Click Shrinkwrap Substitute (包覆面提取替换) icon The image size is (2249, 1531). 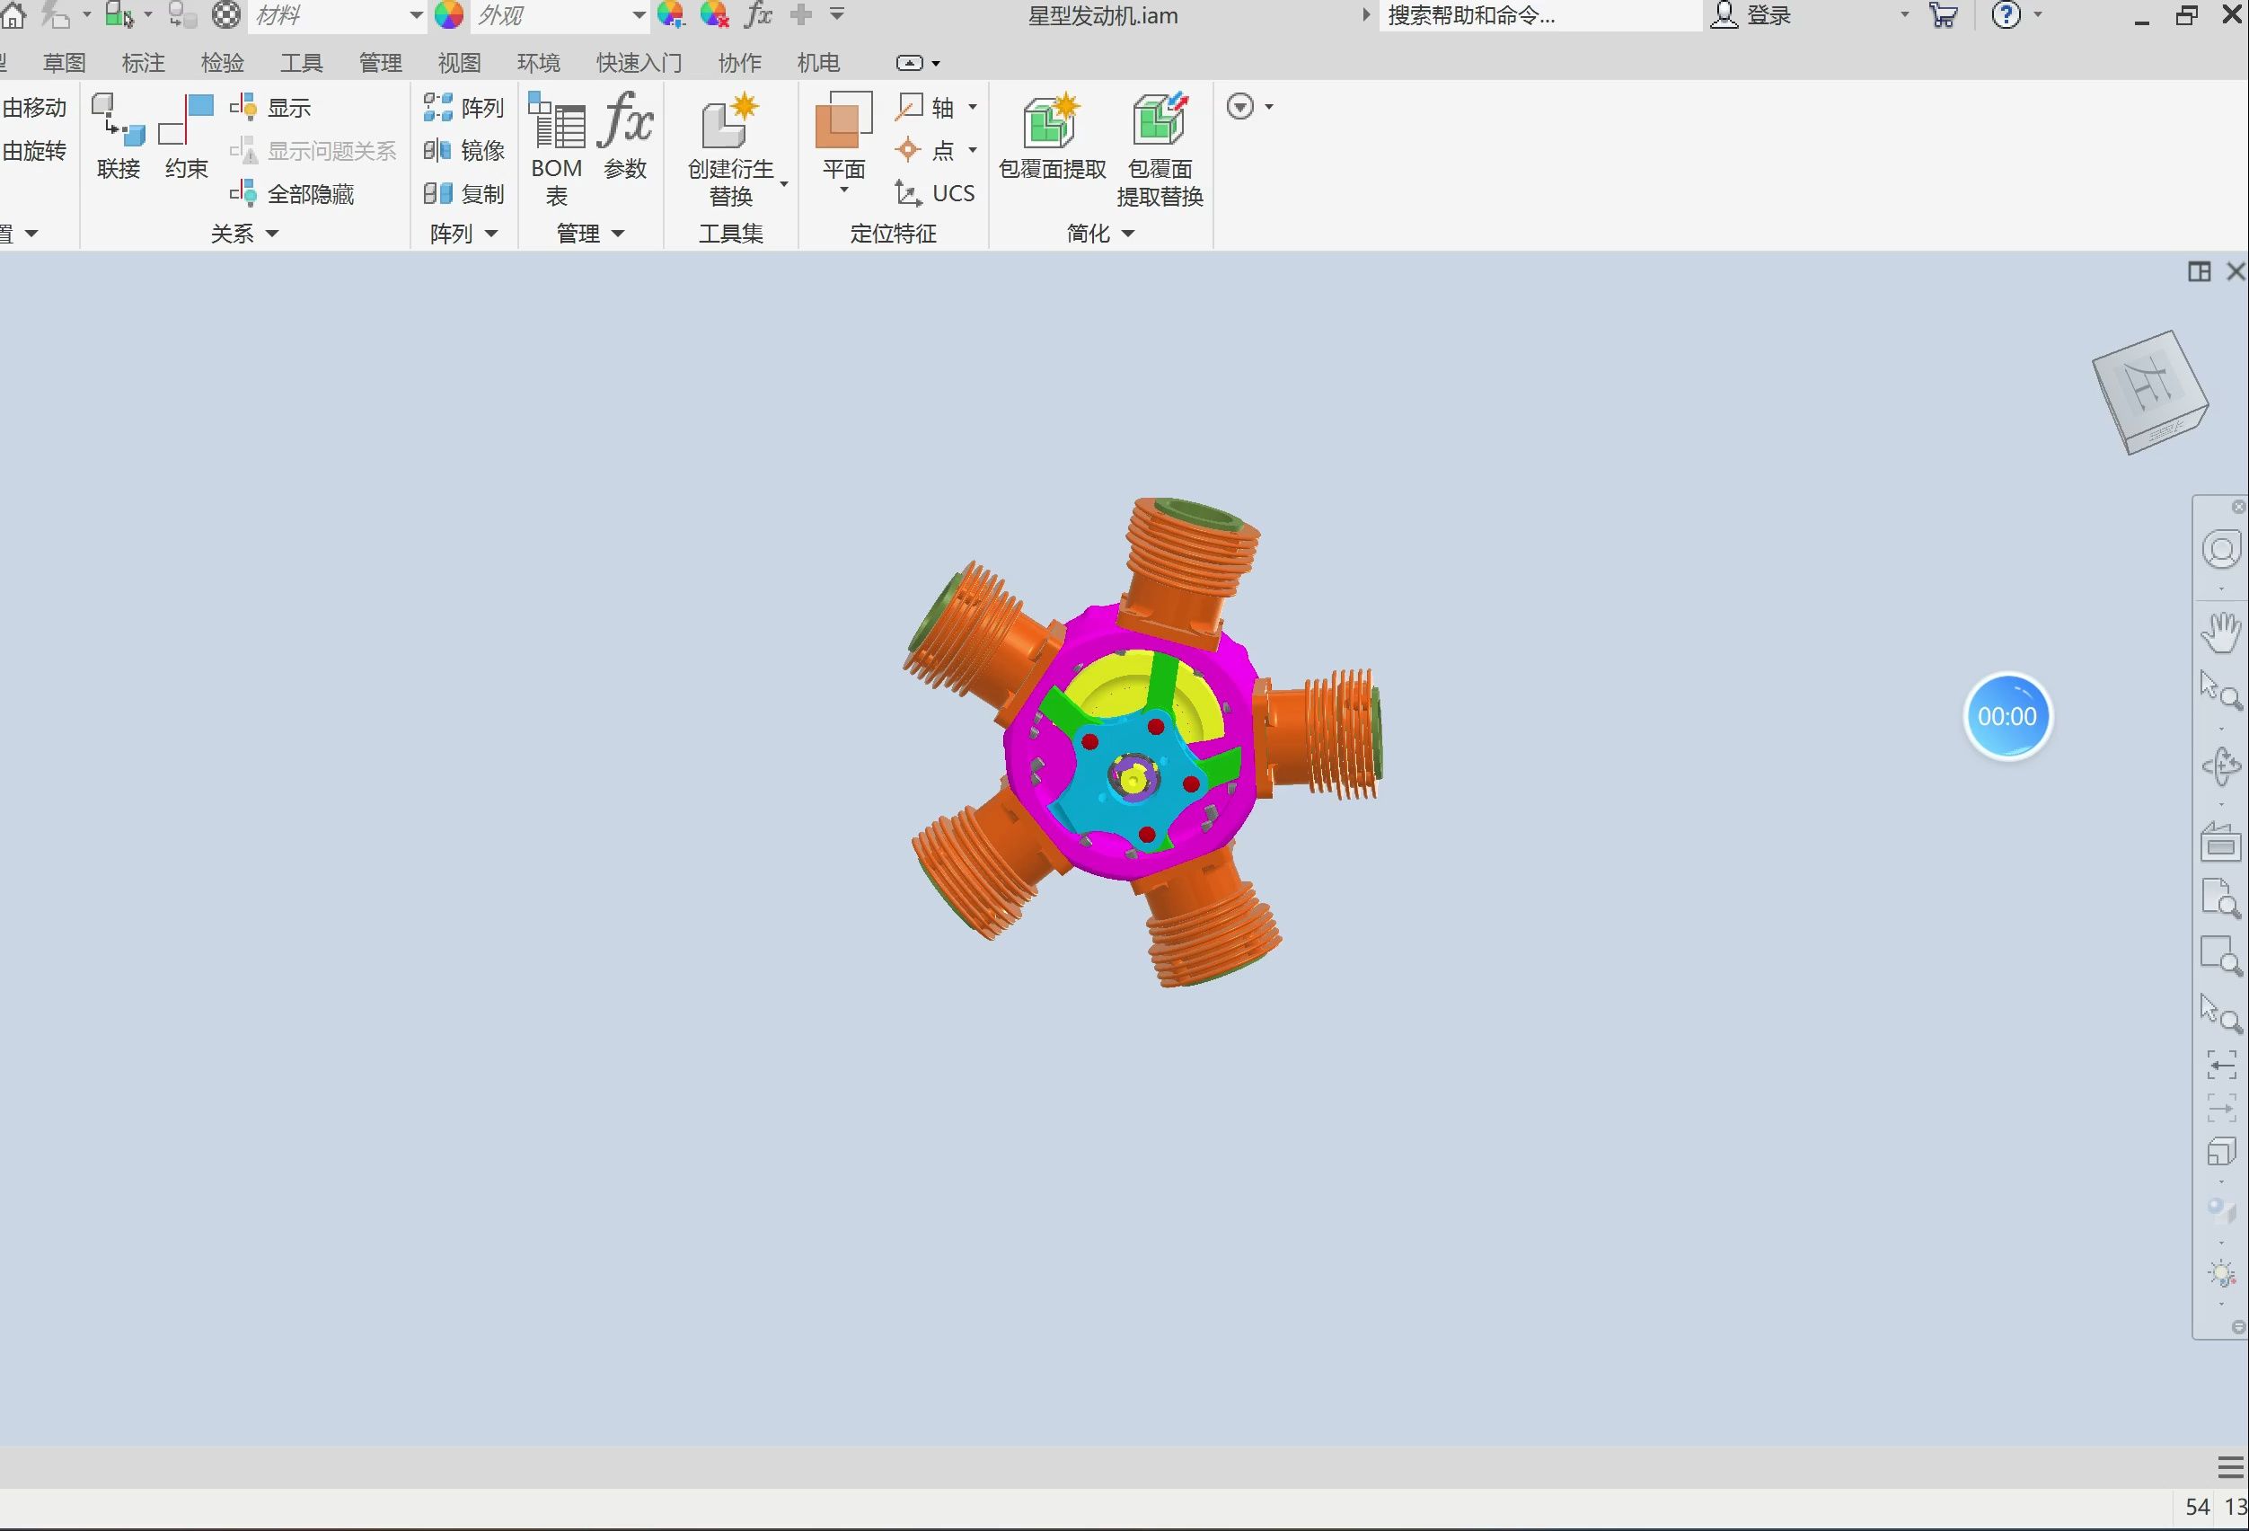(x=1160, y=124)
